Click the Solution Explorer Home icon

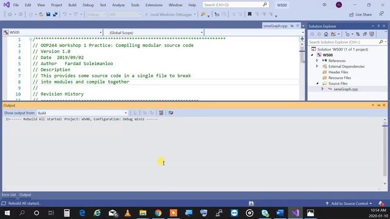click(326, 34)
